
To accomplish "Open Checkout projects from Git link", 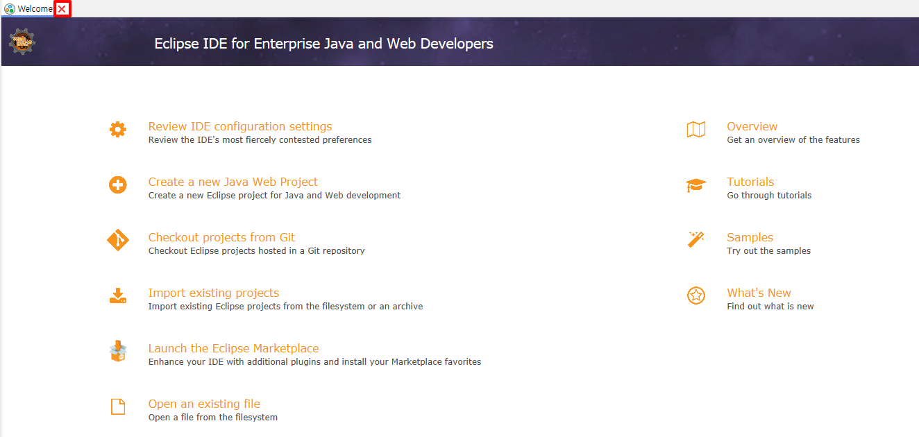I will click(x=221, y=237).
